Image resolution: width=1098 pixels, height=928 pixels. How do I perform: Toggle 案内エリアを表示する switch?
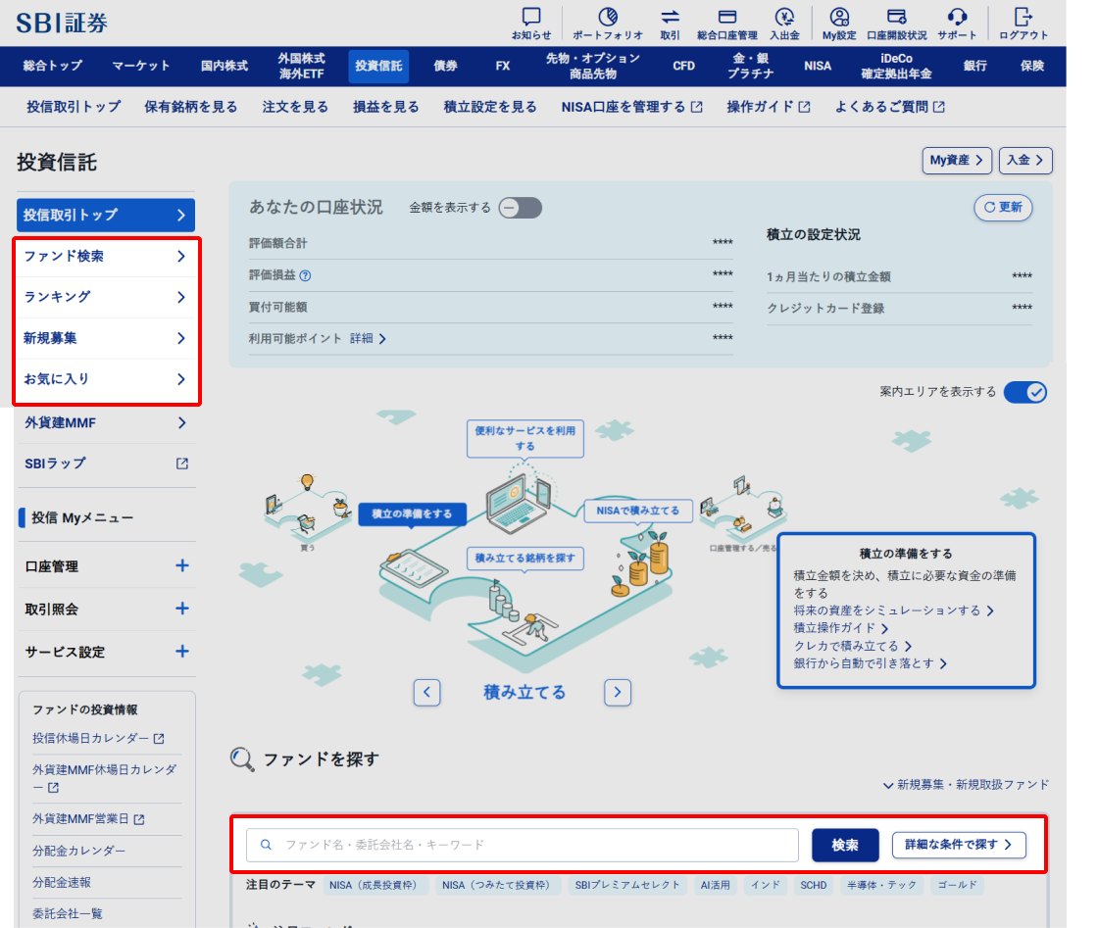click(1025, 392)
